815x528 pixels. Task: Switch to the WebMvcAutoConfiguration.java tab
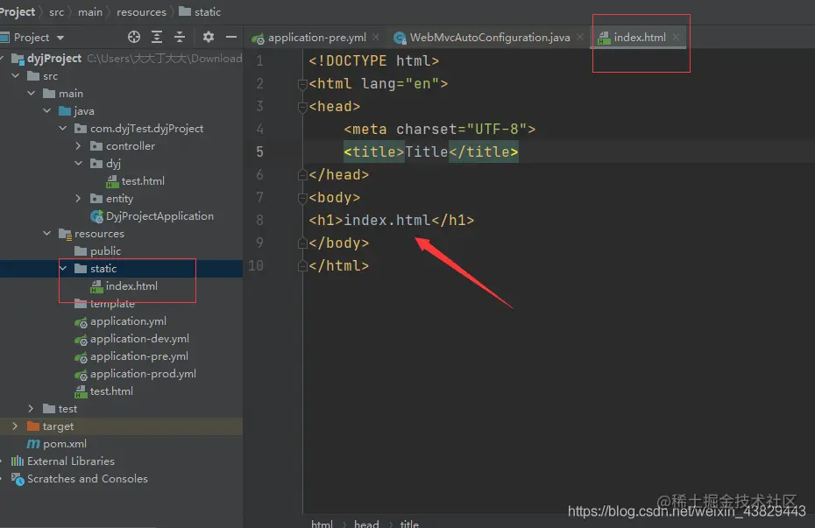tap(490, 38)
